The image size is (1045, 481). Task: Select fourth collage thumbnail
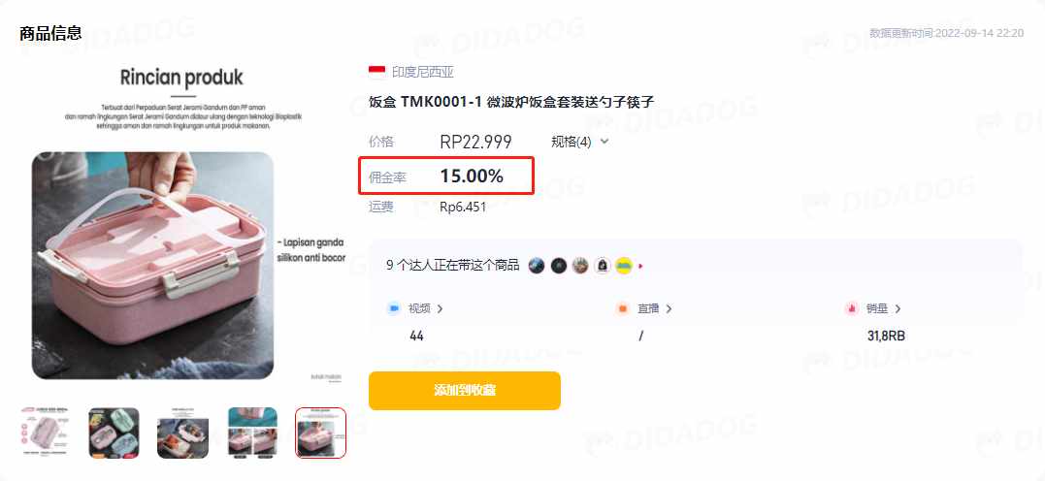[x=252, y=433]
